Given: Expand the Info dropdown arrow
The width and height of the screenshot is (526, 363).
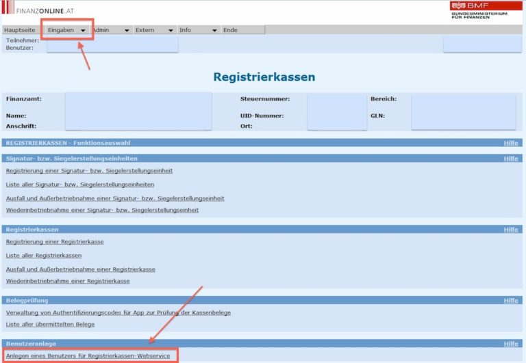Looking at the screenshot, I should (214, 31).
